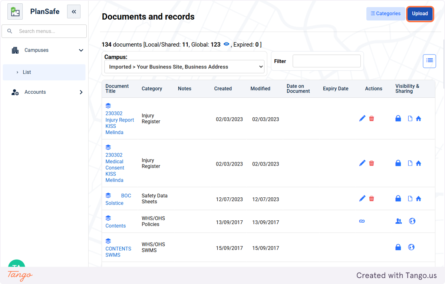Click the Search menus input field
The width and height of the screenshot is (445, 284).
tap(44, 31)
